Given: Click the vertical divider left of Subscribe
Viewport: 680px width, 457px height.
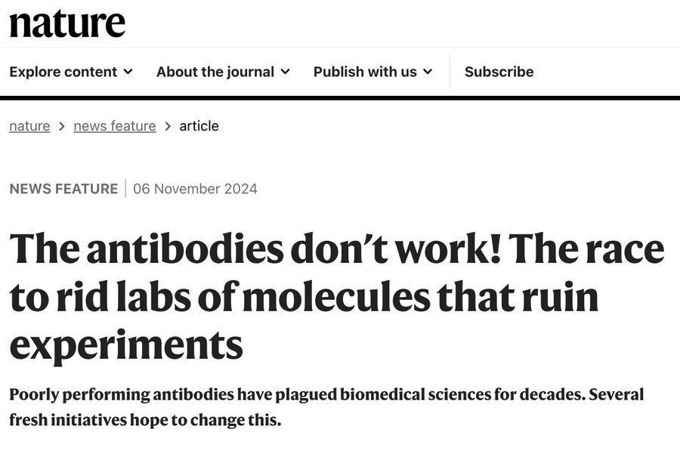Looking at the screenshot, I should pyautogui.click(x=450, y=72).
